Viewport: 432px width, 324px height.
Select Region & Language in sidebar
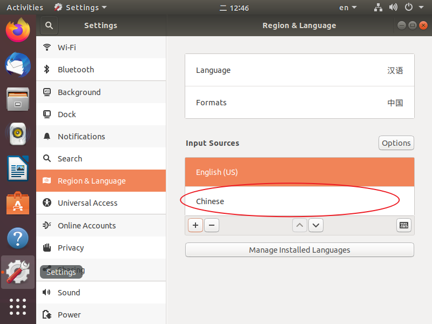pyautogui.click(x=101, y=181)
